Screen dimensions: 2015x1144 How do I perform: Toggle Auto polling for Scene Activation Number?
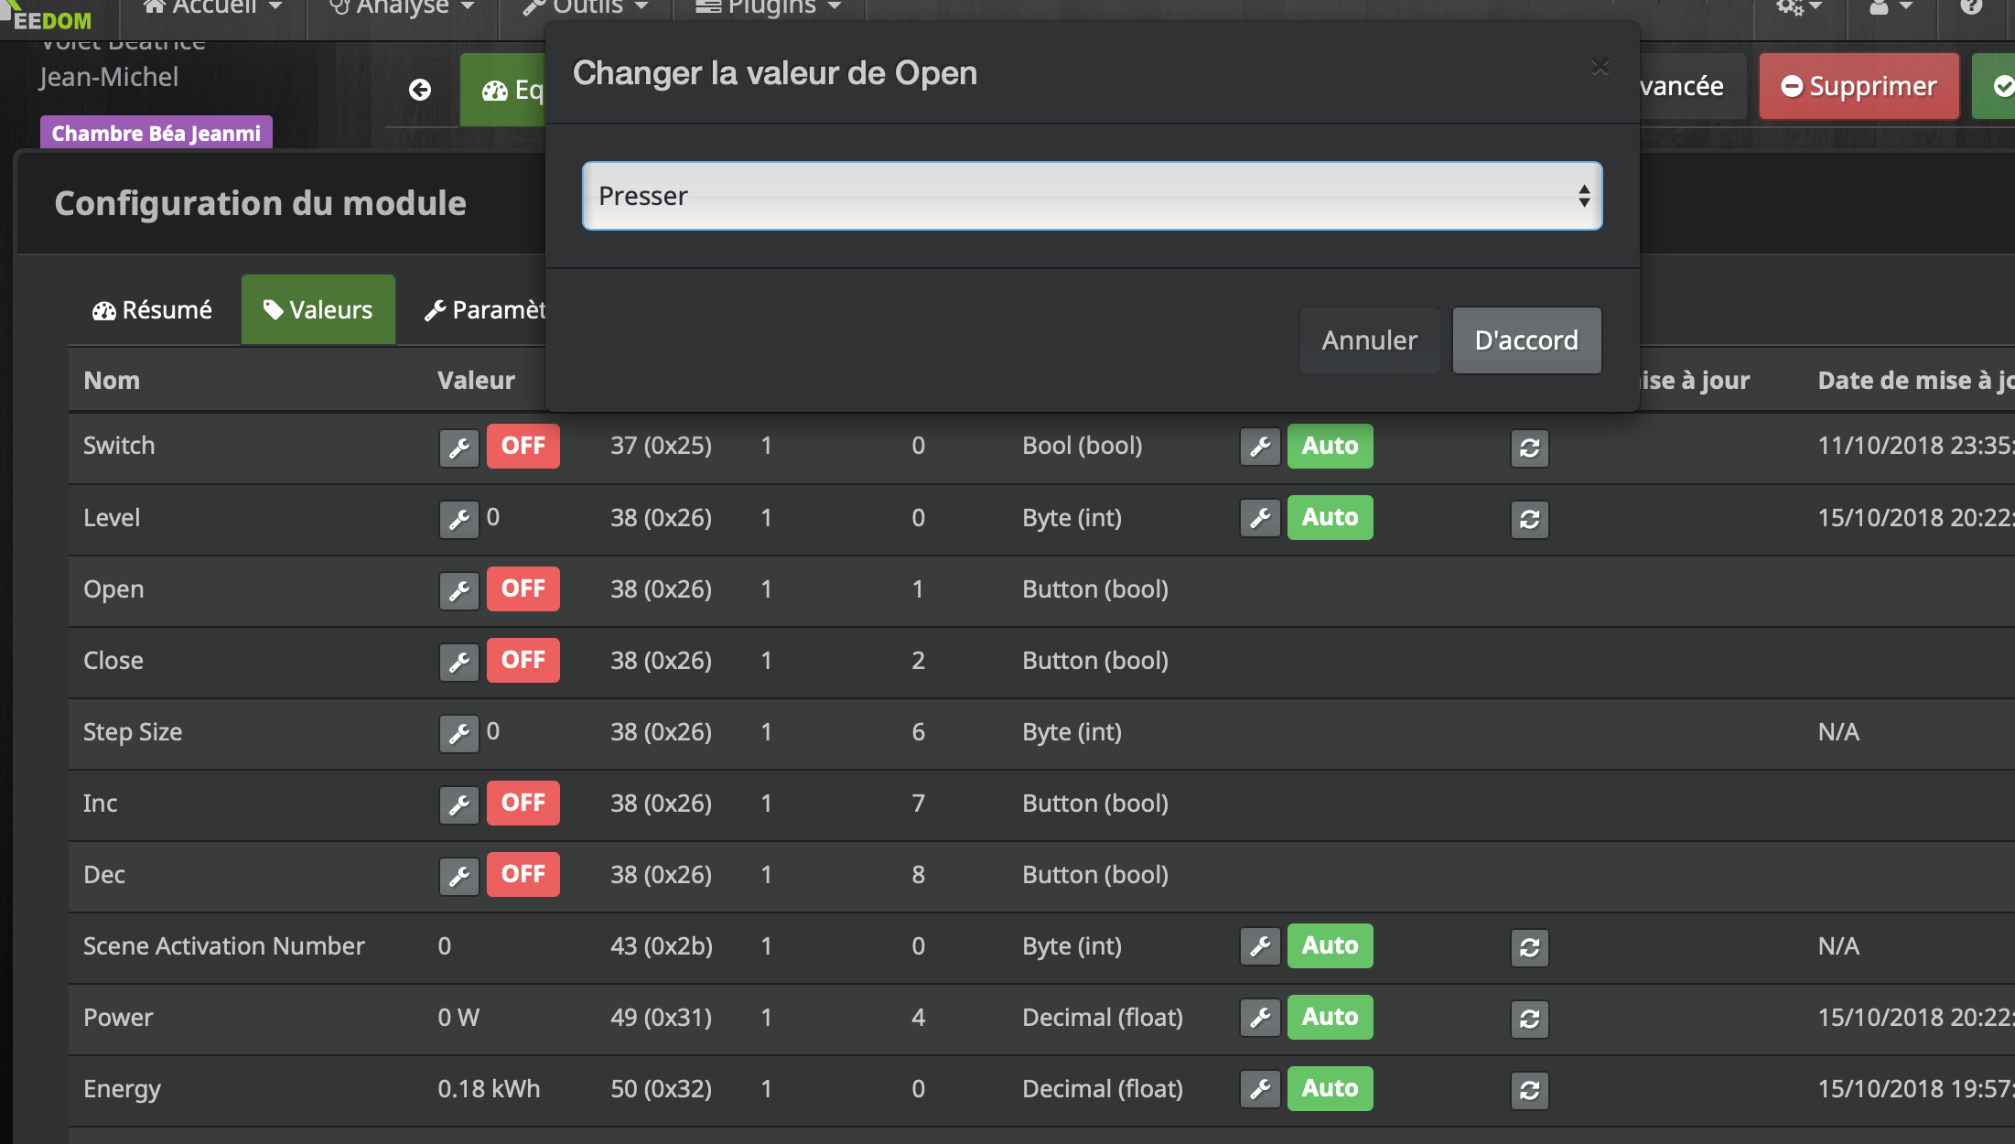pyautogui.click(x=1330, y=945)
